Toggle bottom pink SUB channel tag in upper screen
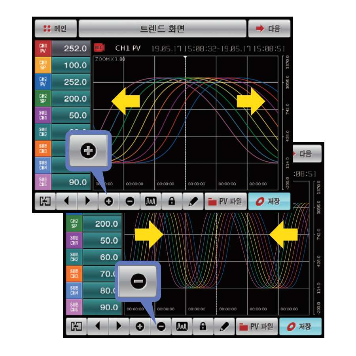 click(x=43, y=182)
